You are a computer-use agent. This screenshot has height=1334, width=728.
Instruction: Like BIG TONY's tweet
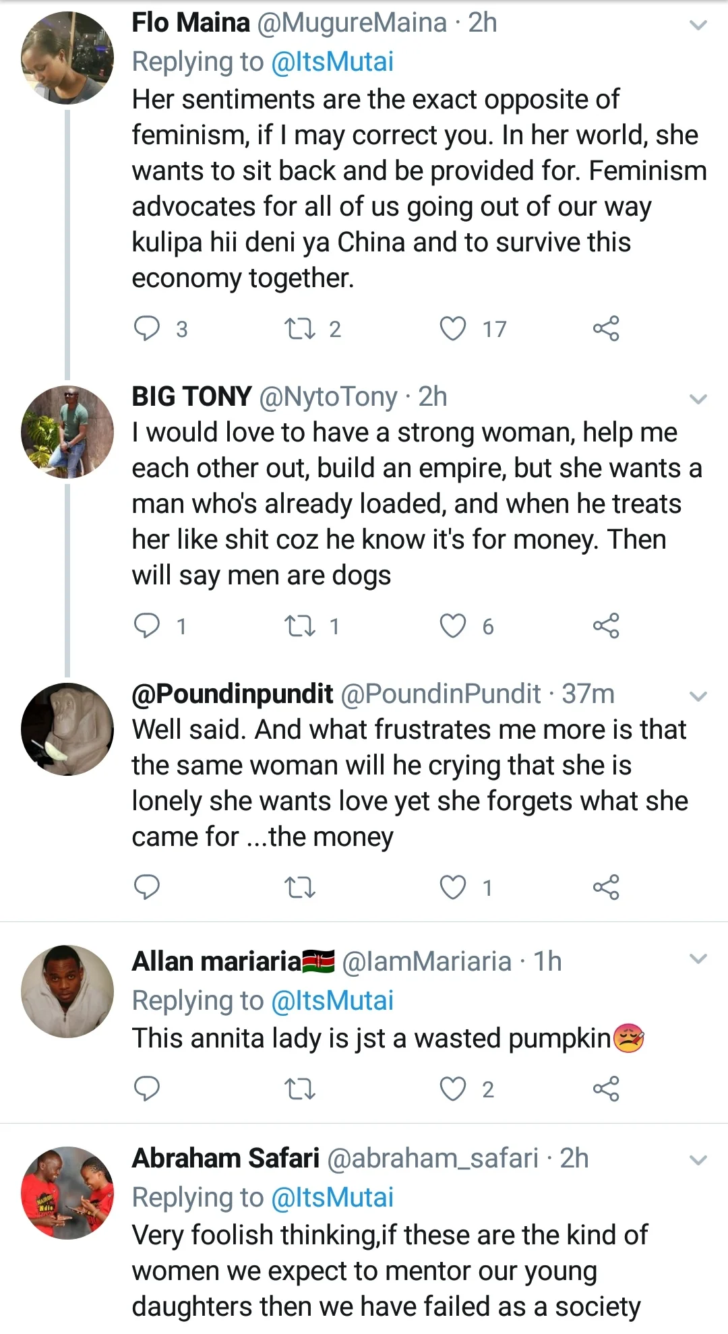[x=452, y=626]
